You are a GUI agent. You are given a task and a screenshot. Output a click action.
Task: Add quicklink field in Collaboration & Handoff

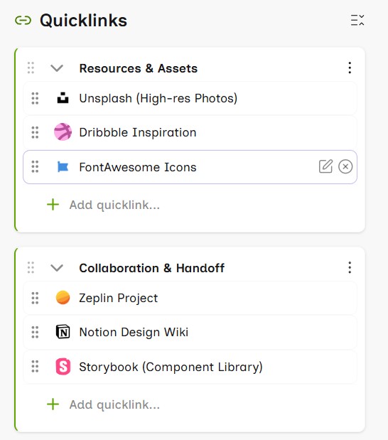pyautogui.click(x=114, y=405)
